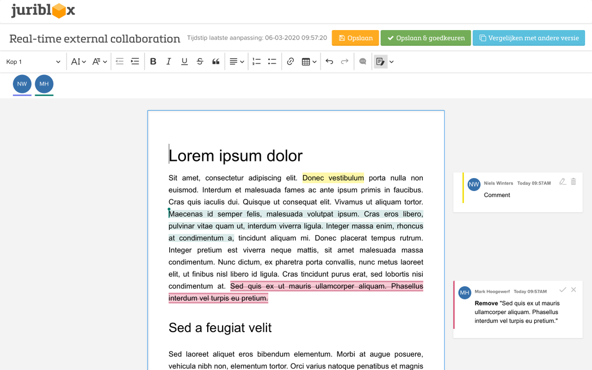Image resolution: width=592 pixels, height=370 pixels.
Task: Click 'Niels Winters' name in comment
Action: (498, 183)
